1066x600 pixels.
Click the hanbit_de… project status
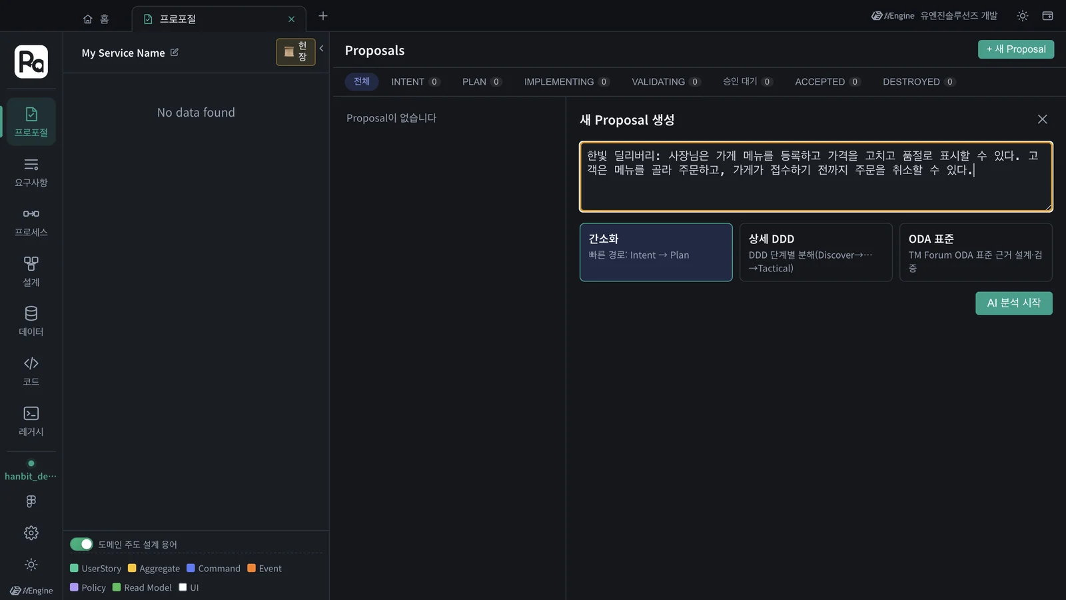pos(31,471)
